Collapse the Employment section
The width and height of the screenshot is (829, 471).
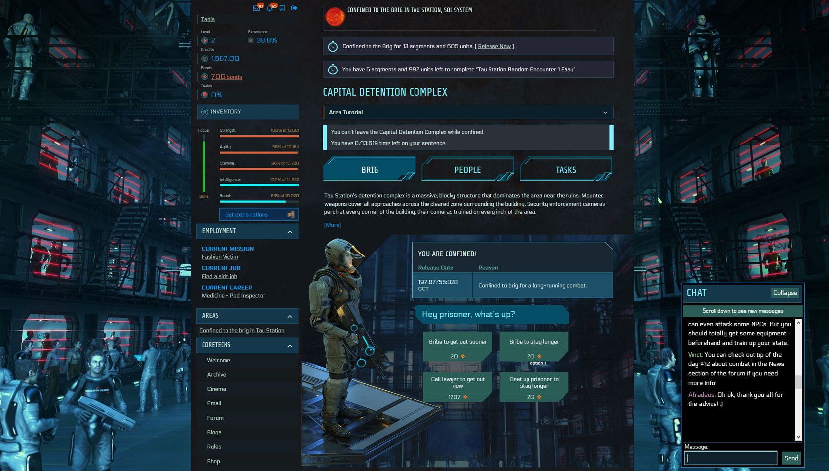[290, 231]
